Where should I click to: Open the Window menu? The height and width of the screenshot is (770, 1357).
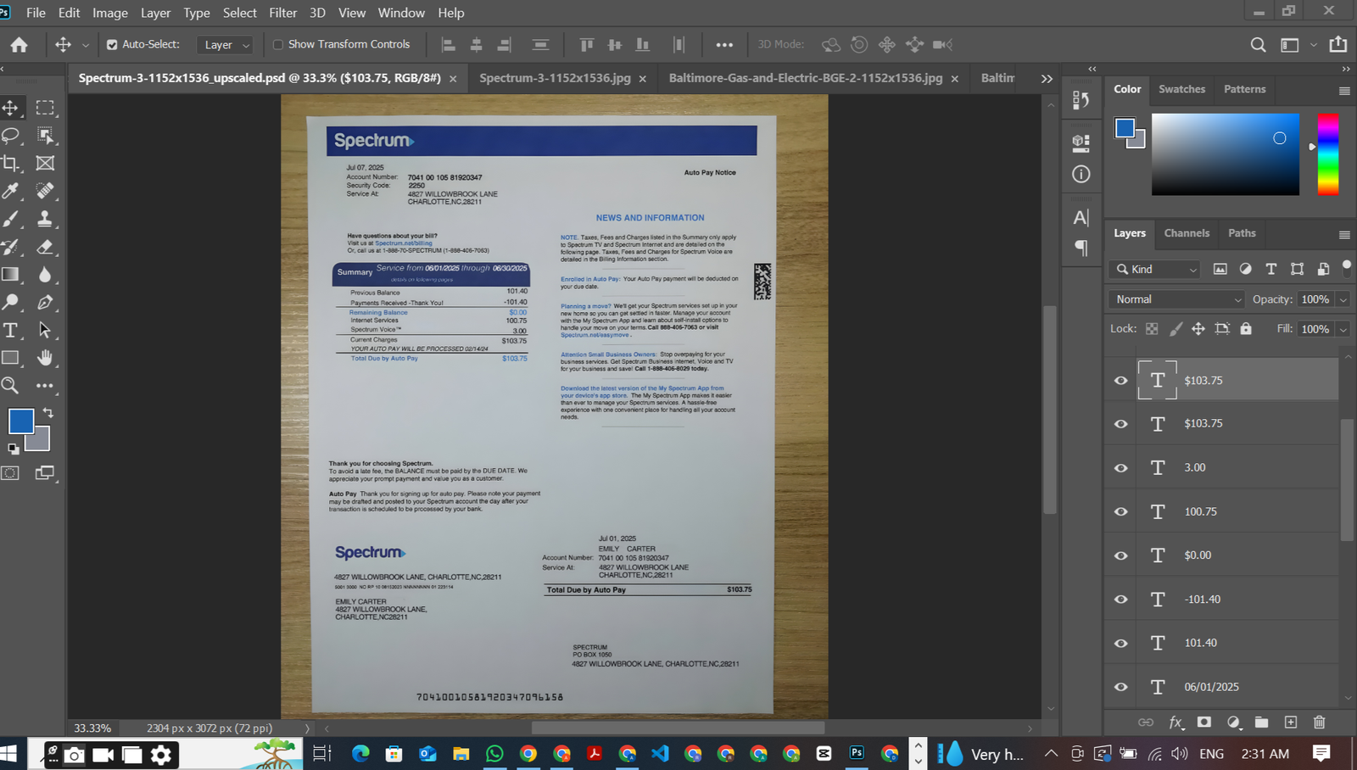tap(401, 13)
